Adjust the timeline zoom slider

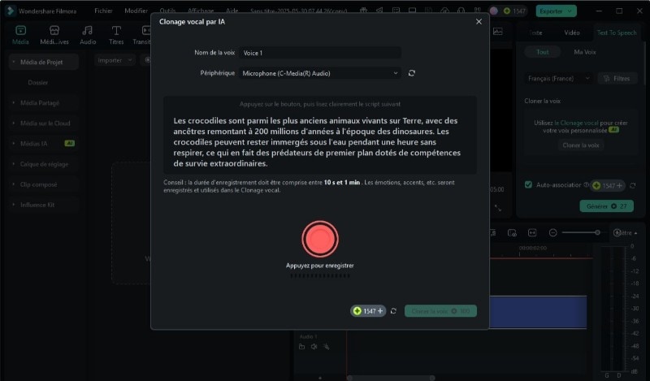point(582,232)
